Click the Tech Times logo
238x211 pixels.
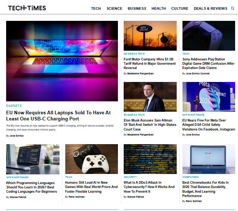pyautogui.click(x=27, y=8)
